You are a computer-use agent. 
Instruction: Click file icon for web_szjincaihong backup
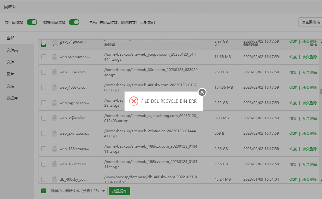tap(54, 118)
